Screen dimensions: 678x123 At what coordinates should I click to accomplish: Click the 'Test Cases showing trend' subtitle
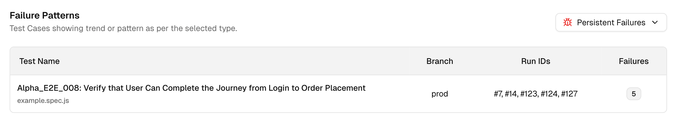[123, 28]
